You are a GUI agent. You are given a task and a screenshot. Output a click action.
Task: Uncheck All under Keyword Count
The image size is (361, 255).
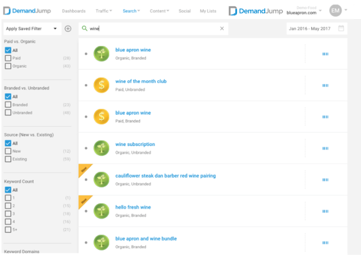point(8,190)
